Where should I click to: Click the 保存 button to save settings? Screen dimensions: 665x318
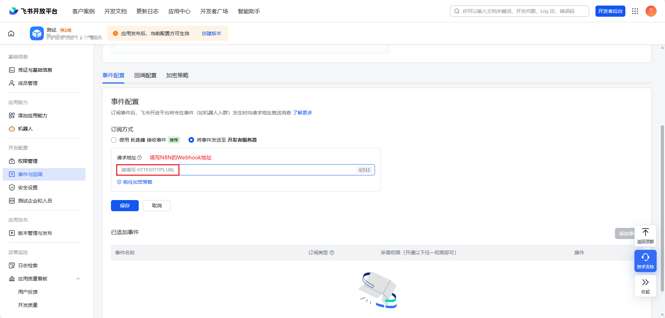125,205
